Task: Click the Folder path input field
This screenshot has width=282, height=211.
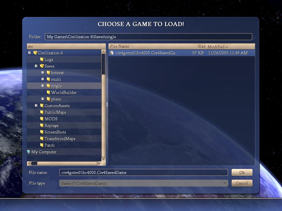Action: click(x=148, y=37)
